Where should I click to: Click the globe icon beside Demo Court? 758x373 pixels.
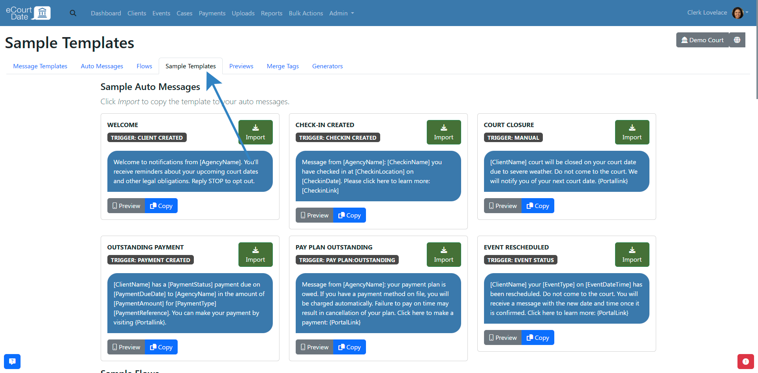tap(737, 40)
